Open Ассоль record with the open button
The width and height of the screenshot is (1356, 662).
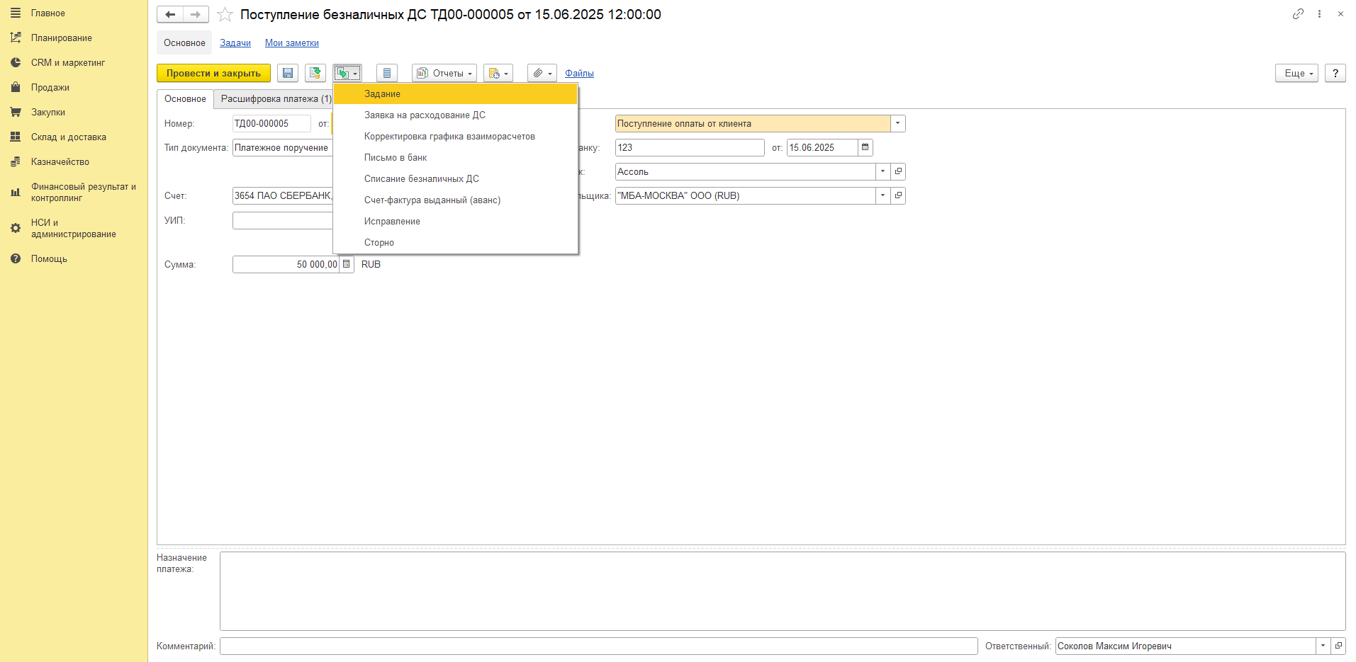pyautogui.click(x=898, y=171)
